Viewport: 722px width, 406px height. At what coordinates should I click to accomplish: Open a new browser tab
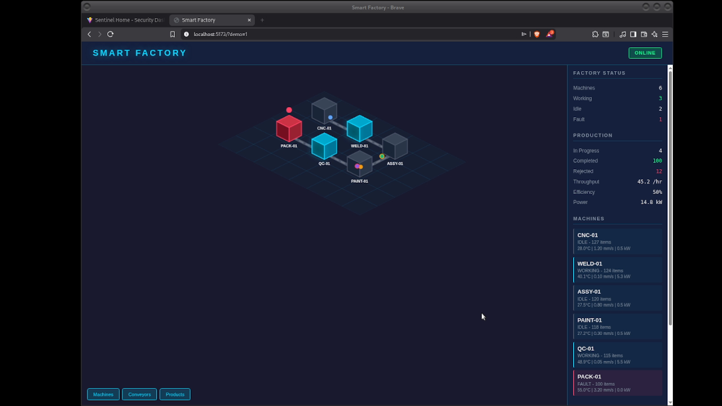pos(262,20)
